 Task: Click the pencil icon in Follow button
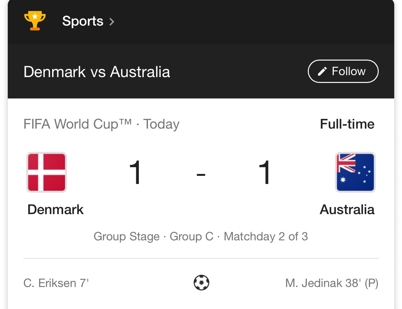[322, 71]
